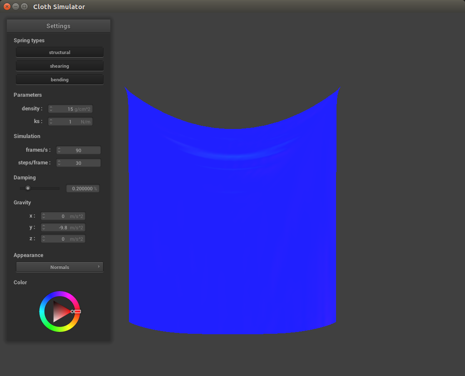465x376 pixels.
Task: Click the density value field
Action: 70,109
